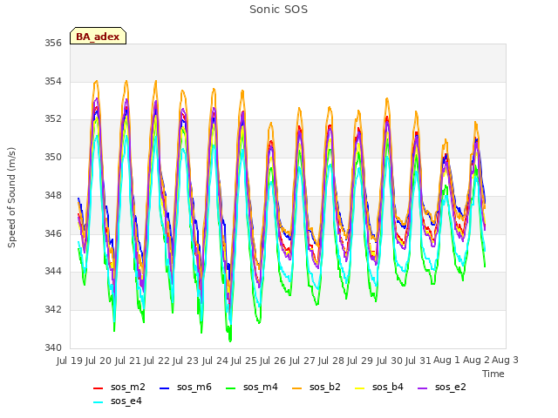Click the blue sos_m6 legend swatch

[x=165, y=388]
